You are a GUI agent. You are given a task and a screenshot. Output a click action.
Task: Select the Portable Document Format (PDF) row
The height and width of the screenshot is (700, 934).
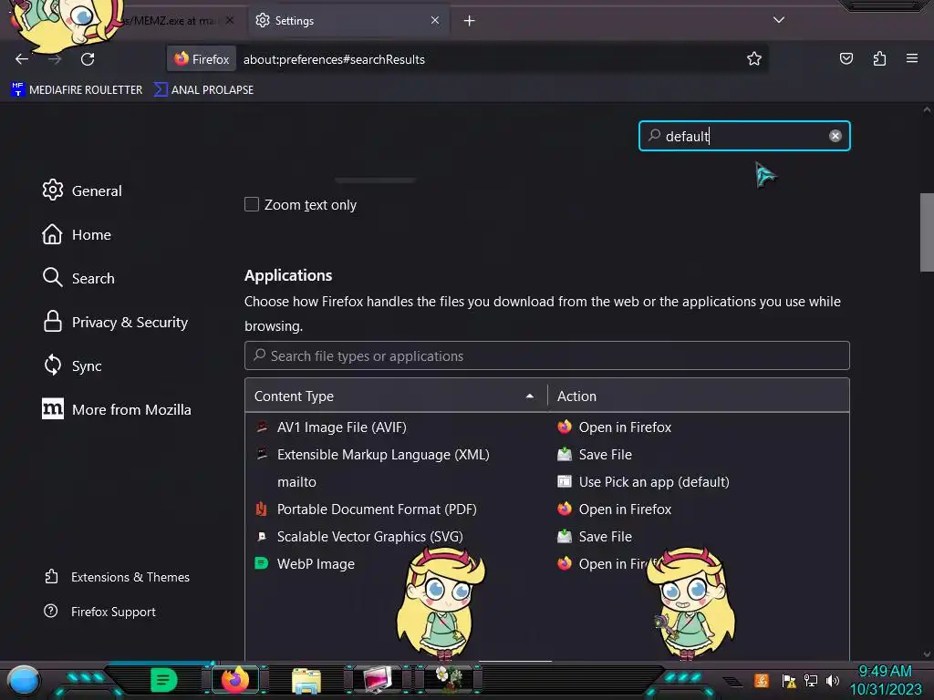pyautogui.click(x=547, y=509)
